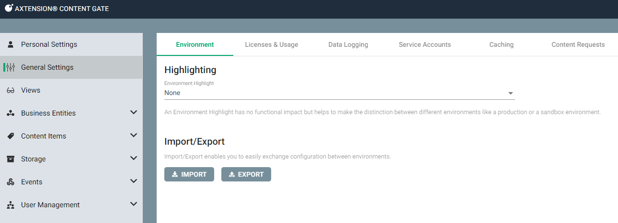Expand the Storage section chevron
Image resolution: width=618 pixels, height=223 pixels.
tap(134, 159)
